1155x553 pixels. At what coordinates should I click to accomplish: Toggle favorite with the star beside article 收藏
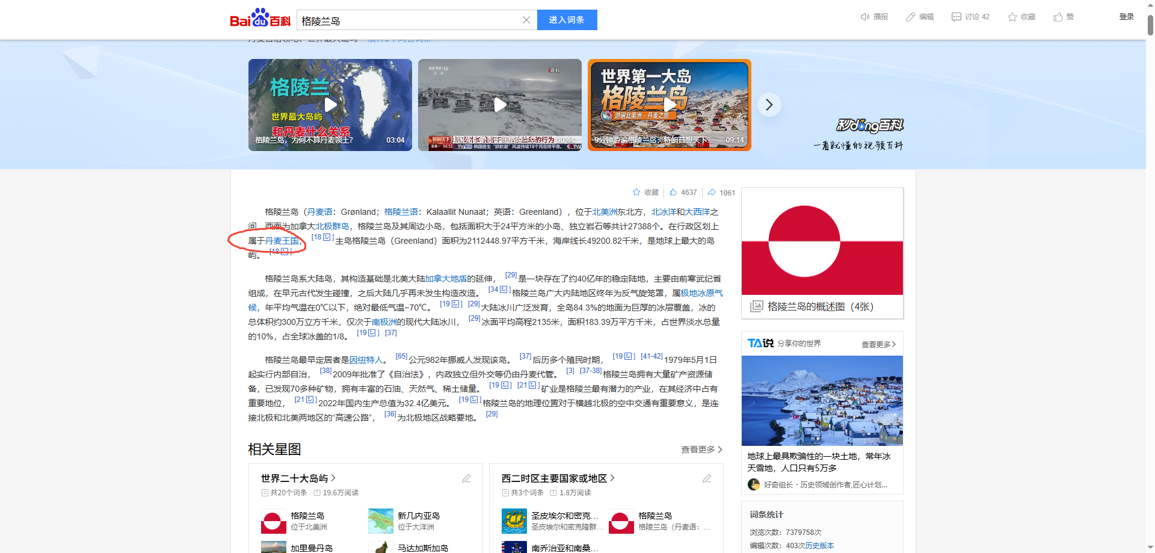636,193
